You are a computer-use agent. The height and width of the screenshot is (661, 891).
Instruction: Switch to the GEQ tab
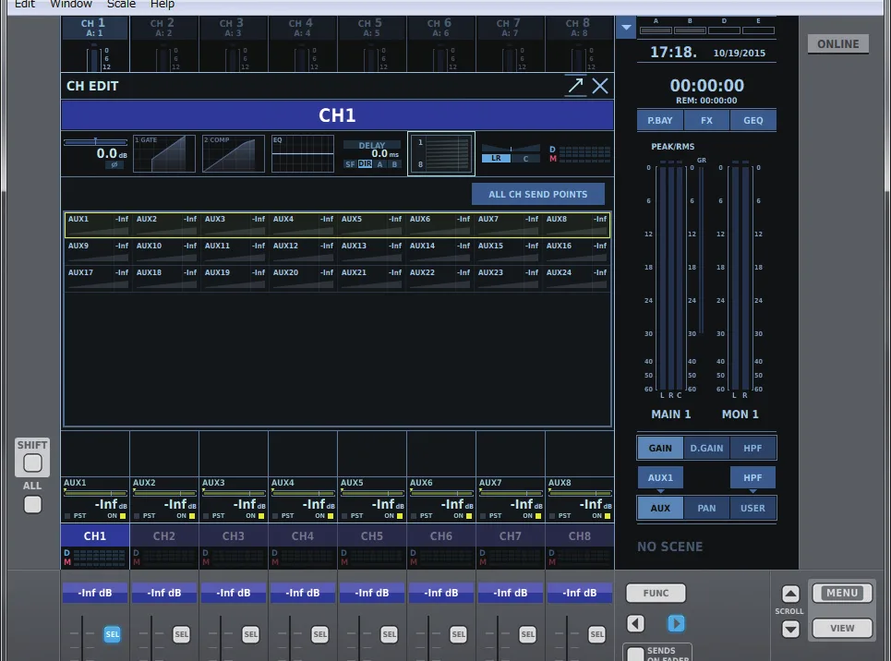point(753,121)
